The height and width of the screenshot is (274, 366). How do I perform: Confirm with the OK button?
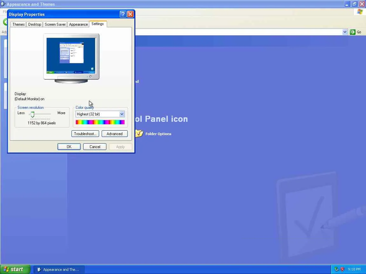click(69, 147)
